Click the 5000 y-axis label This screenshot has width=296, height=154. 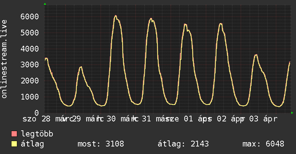pyautogui.click(x=29, y=33)
